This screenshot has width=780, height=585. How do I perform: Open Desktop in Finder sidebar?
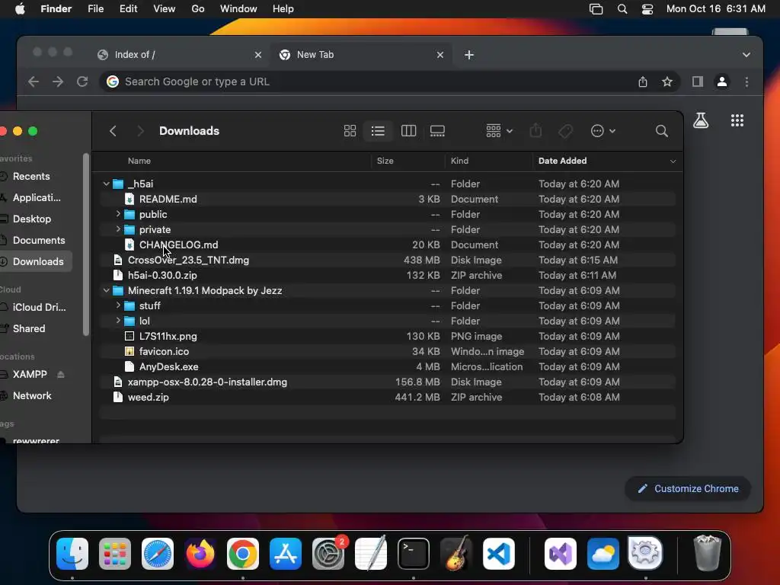click(x=32, y=219)
